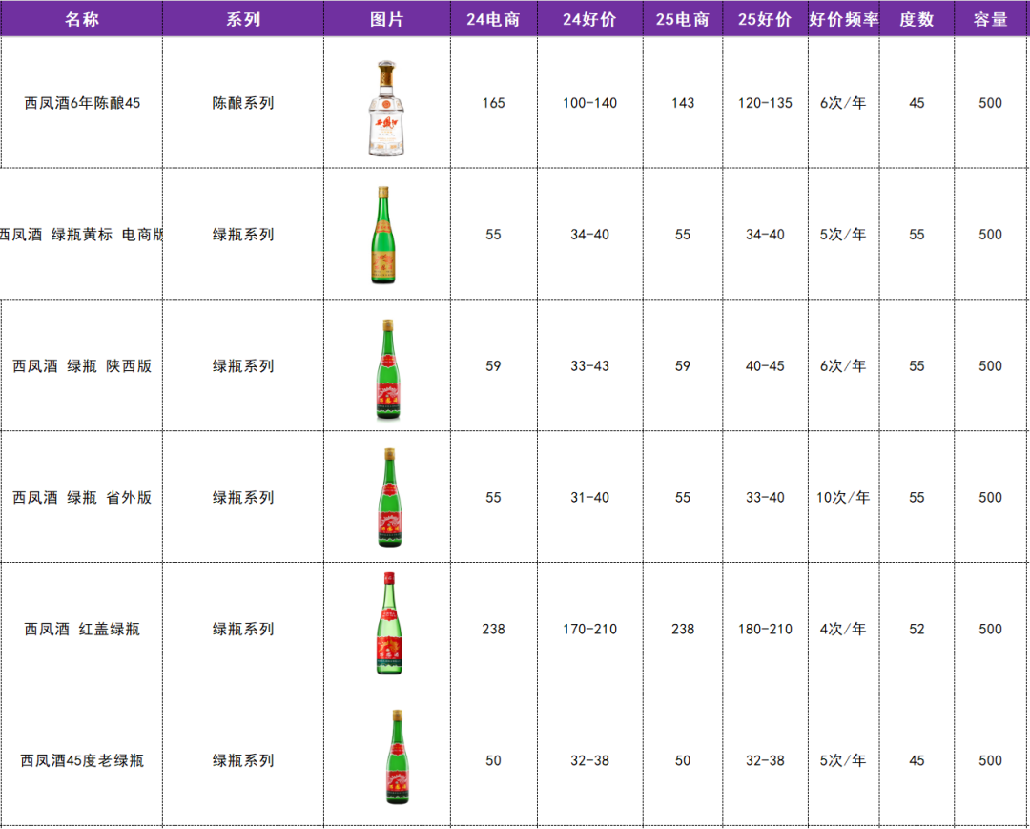Click the cell 西凤酒 红盖绿瓶
Screen dimensions: 1030x829
82,629
